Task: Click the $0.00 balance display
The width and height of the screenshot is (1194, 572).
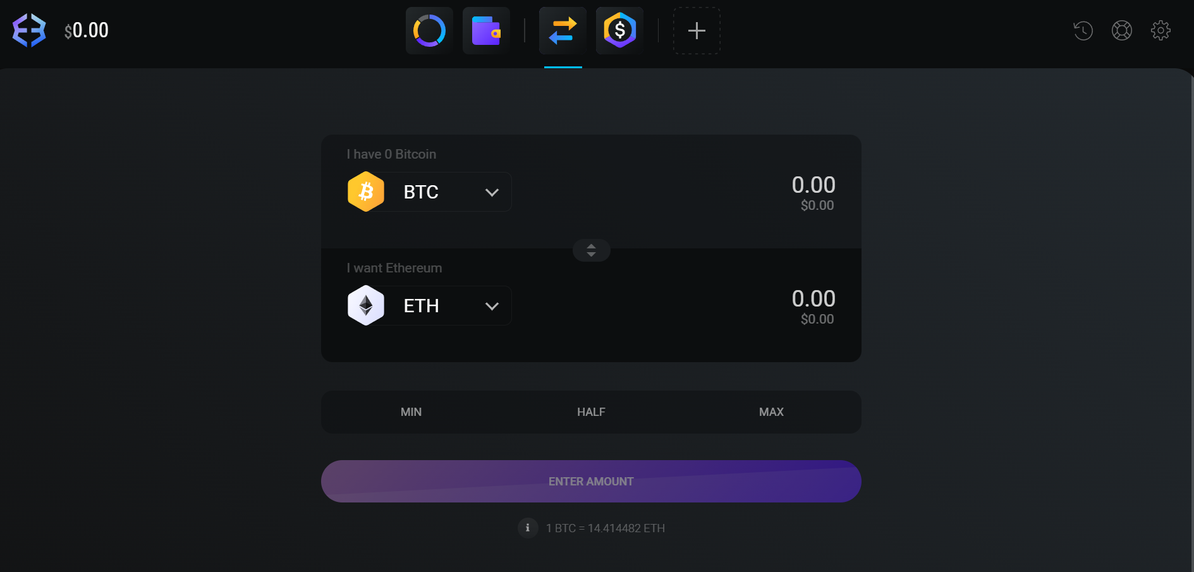Action: (x=86, y=30)
